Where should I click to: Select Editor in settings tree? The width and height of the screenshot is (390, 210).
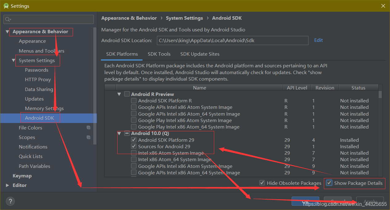(x=20, y=185)
